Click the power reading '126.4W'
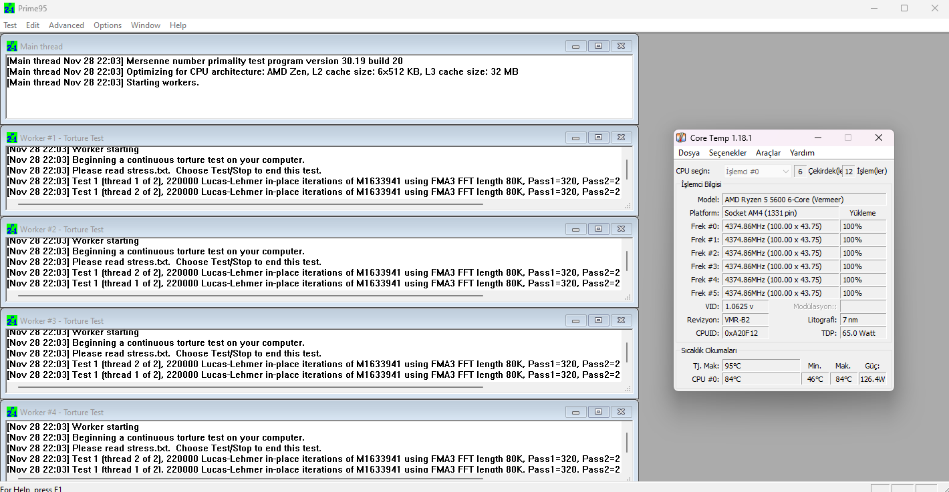 tap(873, 379)
